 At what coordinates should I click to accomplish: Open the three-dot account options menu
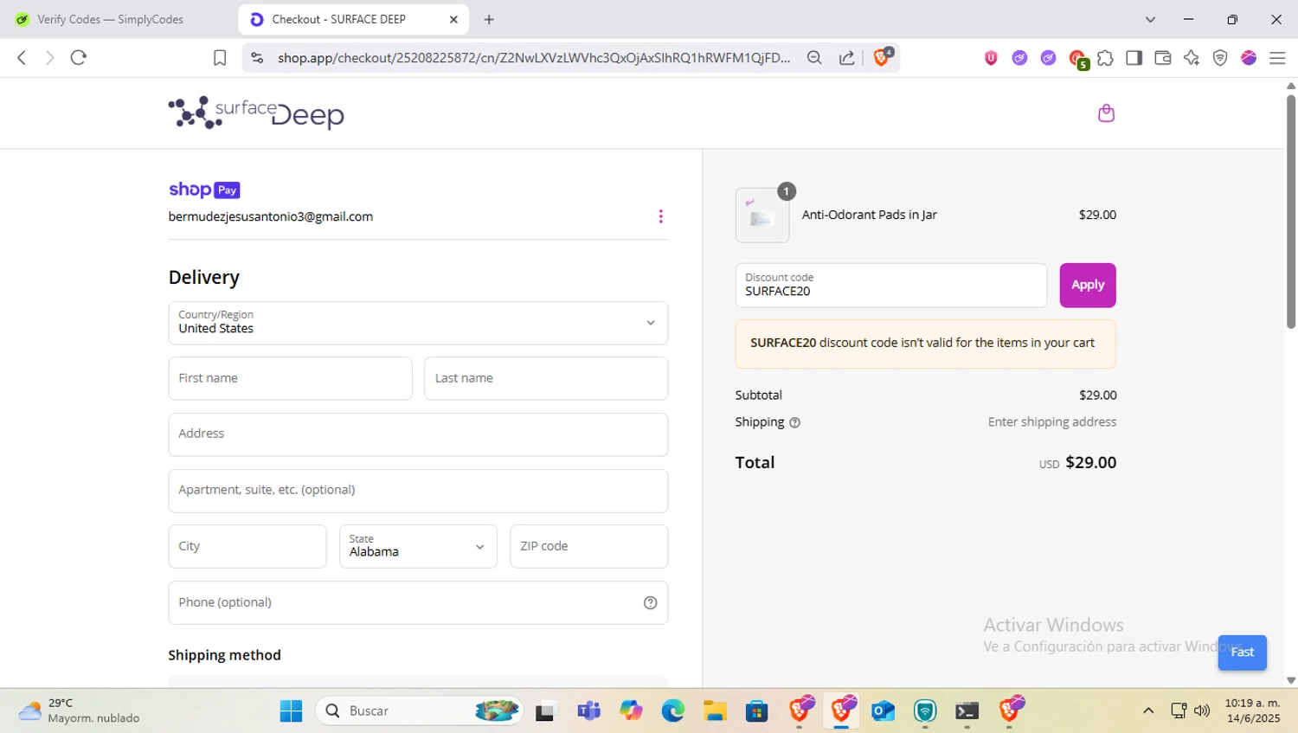[x=660, y=216]
